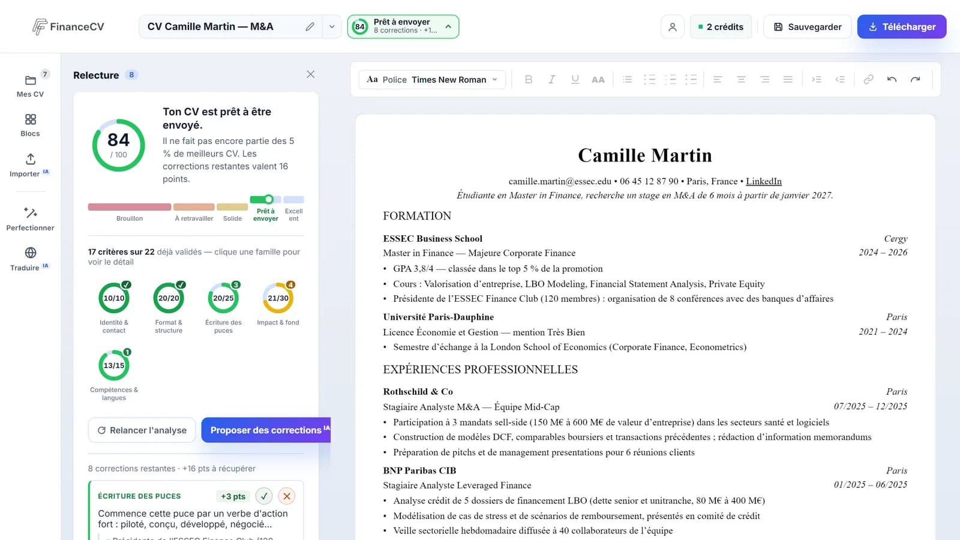The image size is (960, 540).
Task: Click the 07/2025 – 12/2025 date range
Action: [871, 406]
